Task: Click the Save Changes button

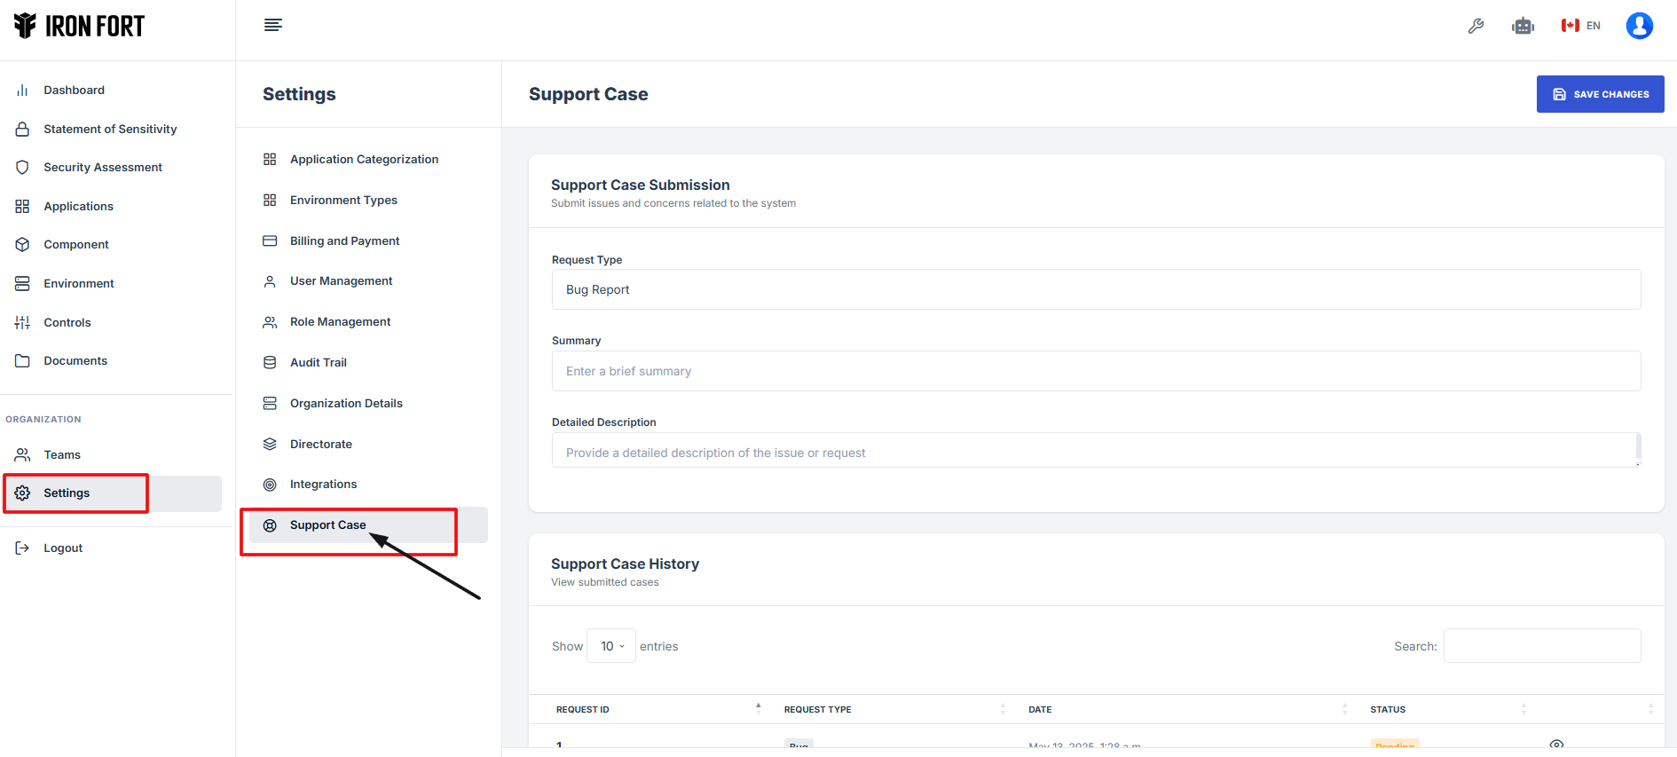Action: (x=1600, y=94)
